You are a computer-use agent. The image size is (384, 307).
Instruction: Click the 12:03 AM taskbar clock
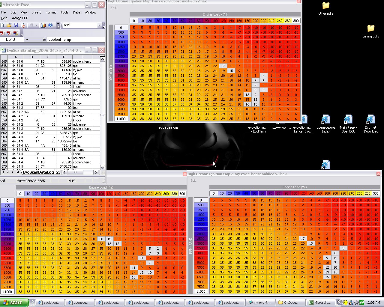click(373, 303)
